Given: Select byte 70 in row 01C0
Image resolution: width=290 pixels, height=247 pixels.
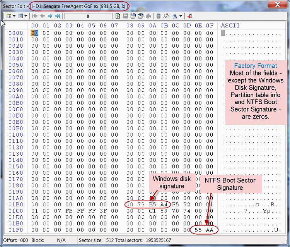Looking at the screenshot, I should [x=175, y=211].
